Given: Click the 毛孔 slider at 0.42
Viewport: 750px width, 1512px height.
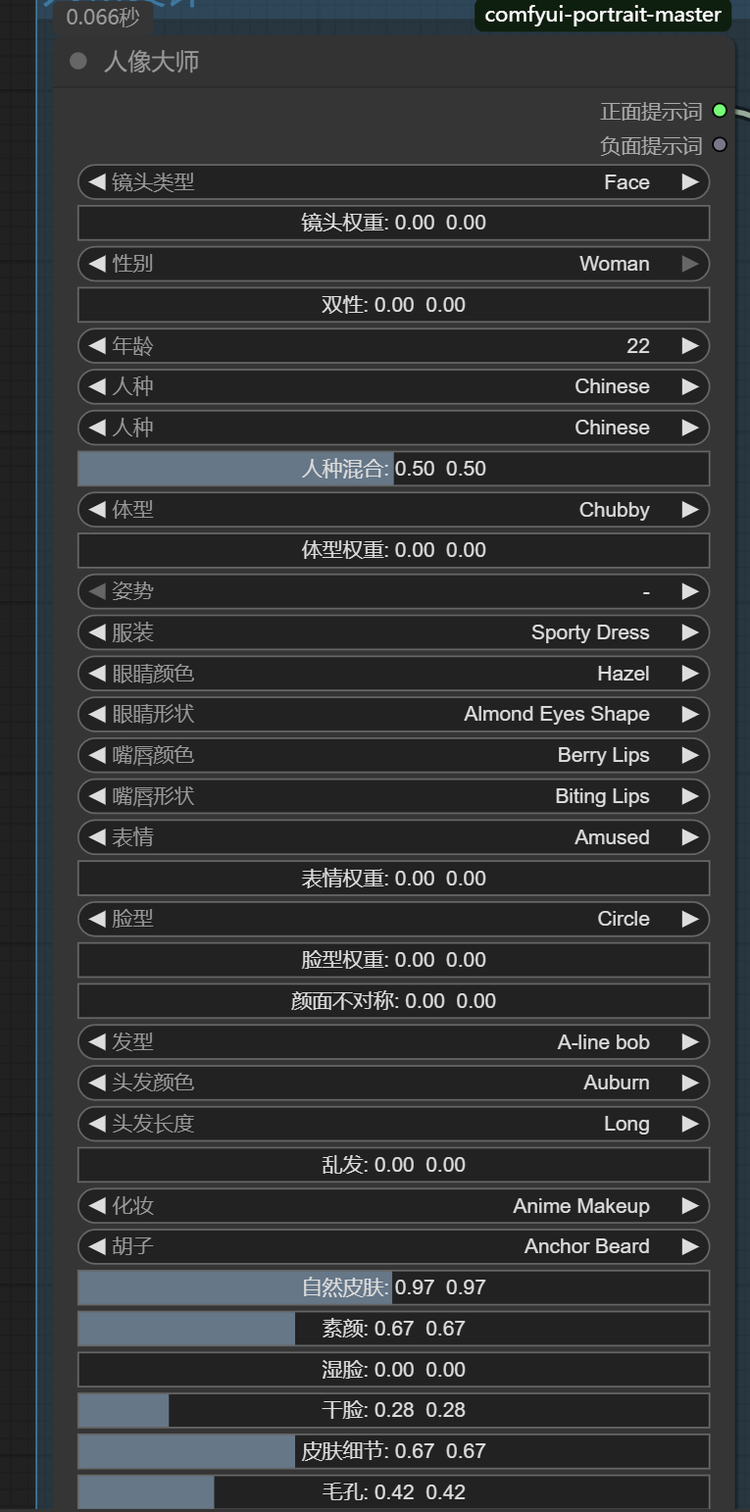Looking at the screenshot, I should 393,1492.
